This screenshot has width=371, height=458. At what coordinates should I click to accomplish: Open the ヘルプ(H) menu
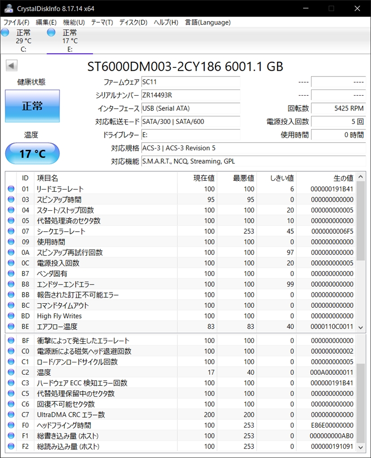[166, 22]
